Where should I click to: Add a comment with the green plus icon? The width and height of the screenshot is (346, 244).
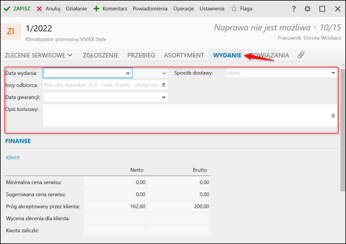coord(96,9)
